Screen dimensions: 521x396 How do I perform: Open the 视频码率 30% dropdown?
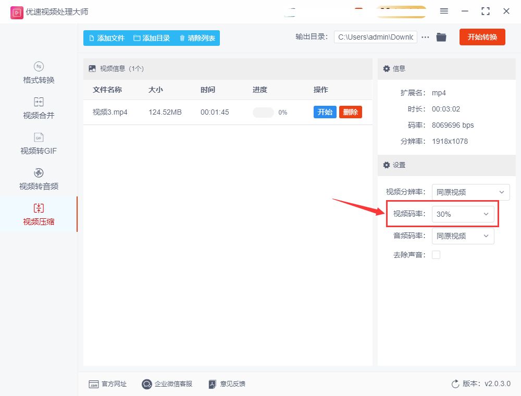pos(463,214)
